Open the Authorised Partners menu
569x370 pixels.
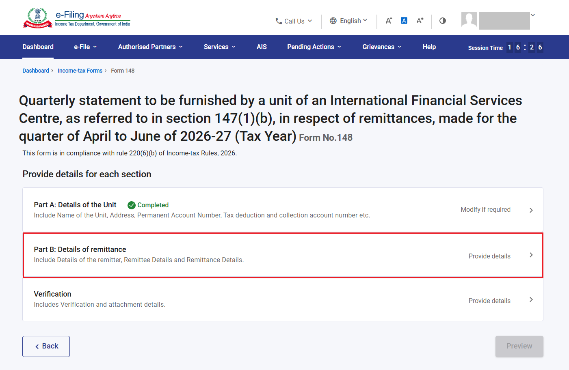coord(150,47)
